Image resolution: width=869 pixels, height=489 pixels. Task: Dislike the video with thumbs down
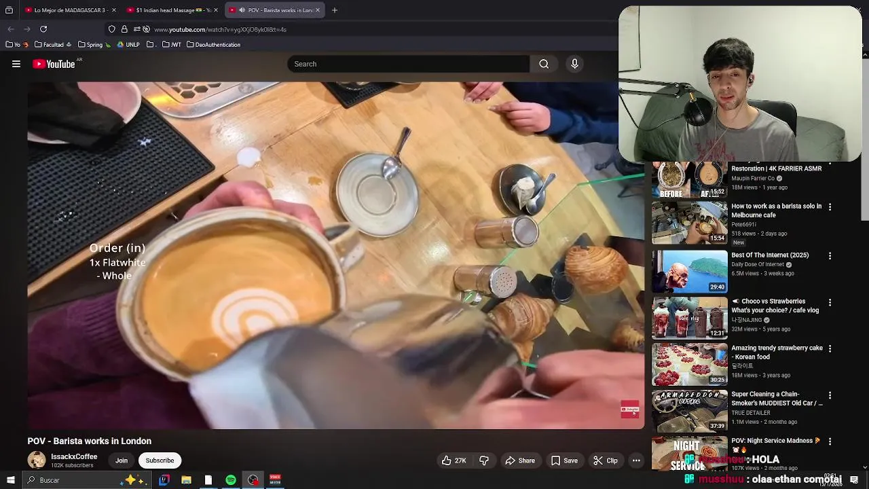click(484, 460)
